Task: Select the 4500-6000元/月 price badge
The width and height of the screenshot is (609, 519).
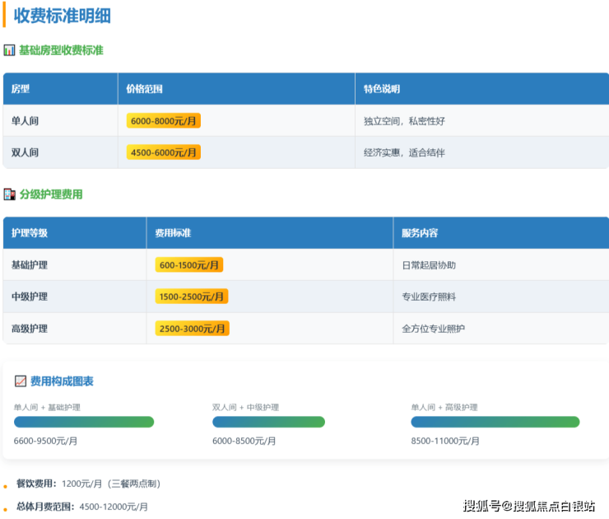Action: 163,152
